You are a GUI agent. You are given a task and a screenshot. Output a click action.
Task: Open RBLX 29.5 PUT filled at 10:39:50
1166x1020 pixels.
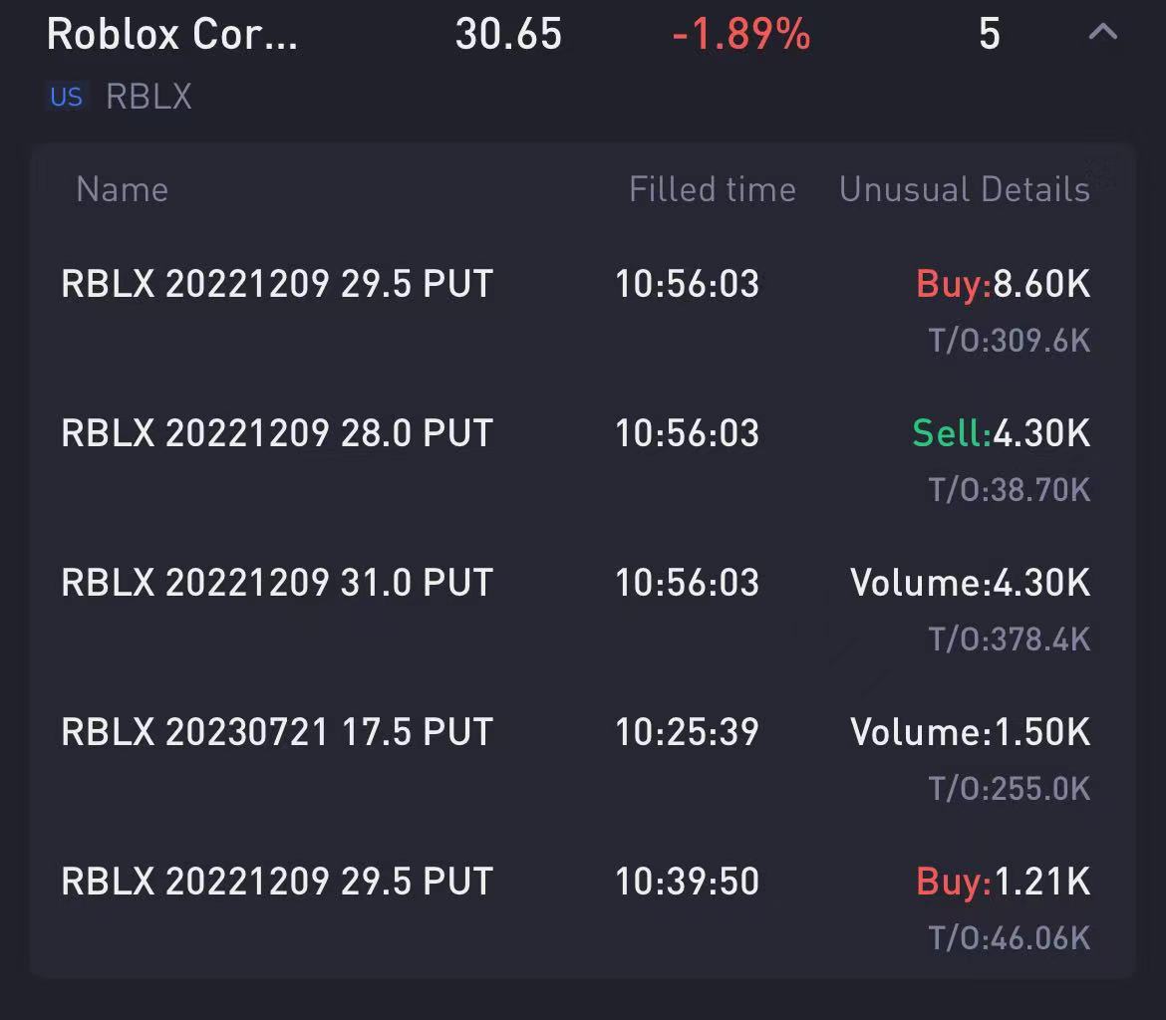pyautogui.click(x=277, y=883)
